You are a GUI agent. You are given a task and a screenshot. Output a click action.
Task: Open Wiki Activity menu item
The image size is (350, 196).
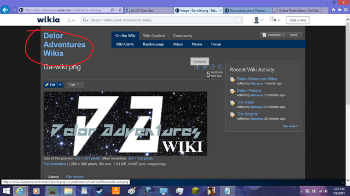pyautogui.click(x=125, y=44)
